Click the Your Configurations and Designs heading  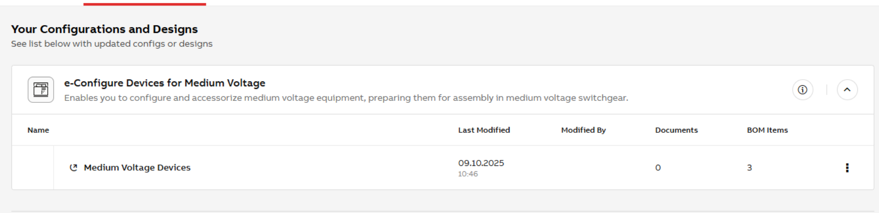[104, 29]
